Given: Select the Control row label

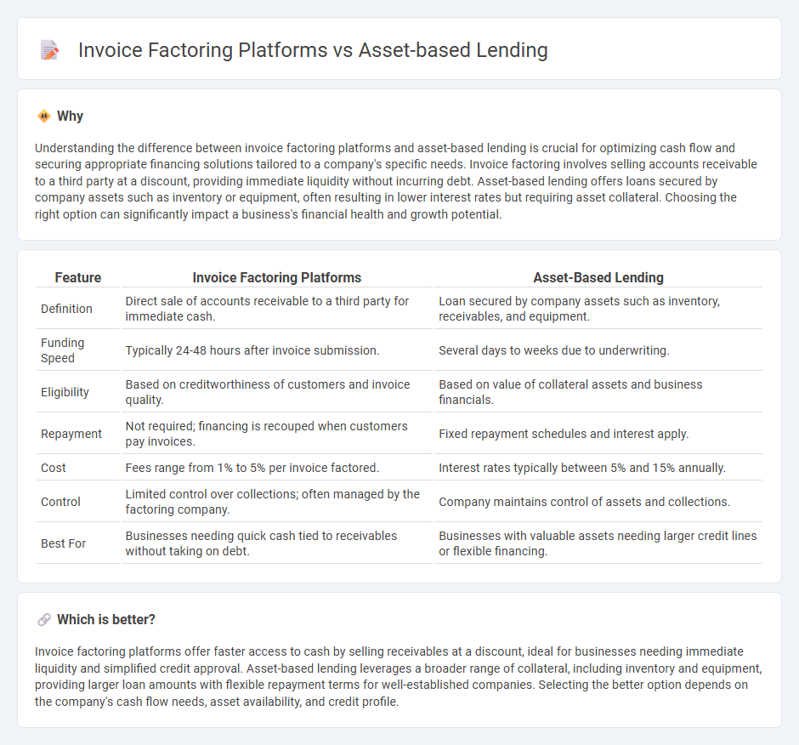Looking at the screenshot, I should (60, 502).
